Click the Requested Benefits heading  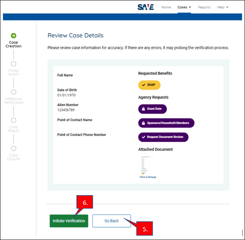point(155,73)
